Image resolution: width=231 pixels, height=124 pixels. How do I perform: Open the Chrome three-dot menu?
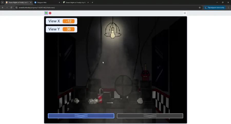(x=228, y=7)
